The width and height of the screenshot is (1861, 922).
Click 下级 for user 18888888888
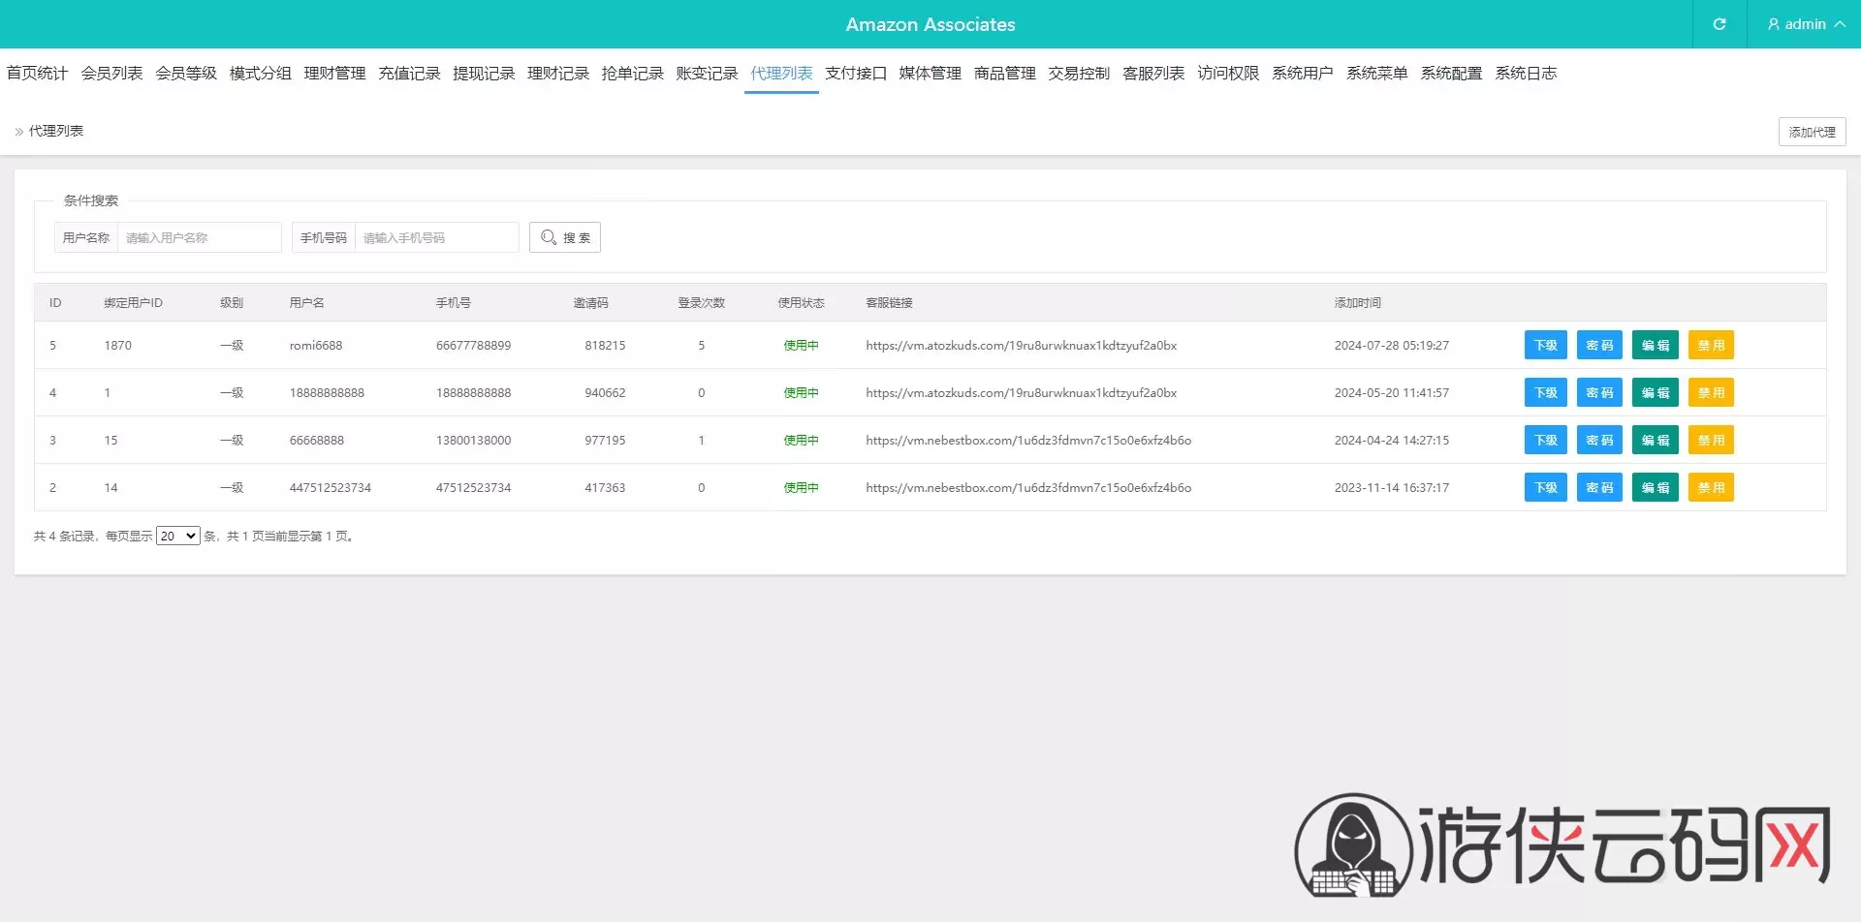1545,392
